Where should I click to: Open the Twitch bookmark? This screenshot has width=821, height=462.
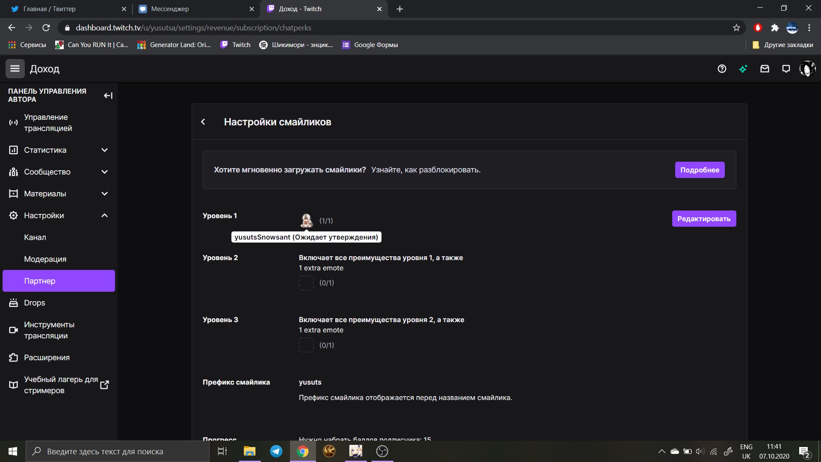pyautogui.click(x=235, y=45)
